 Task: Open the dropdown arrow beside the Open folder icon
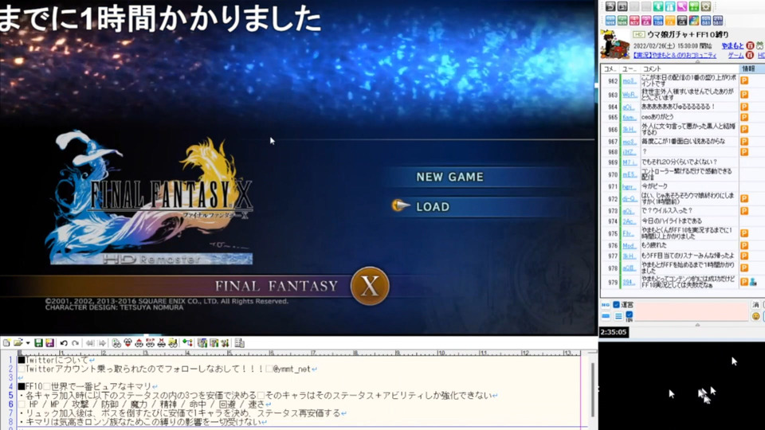(28, 343)
